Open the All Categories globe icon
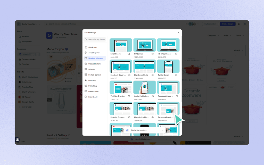This screenshot has width=264, height=165. [x=86, y=53]
